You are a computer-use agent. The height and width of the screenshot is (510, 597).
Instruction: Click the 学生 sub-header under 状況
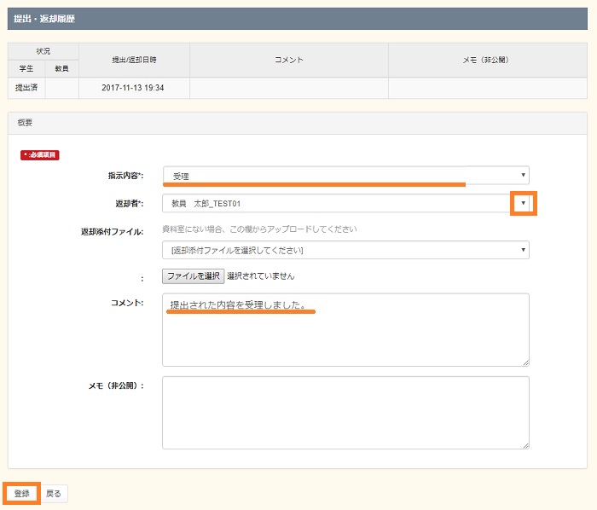[26, 67]
